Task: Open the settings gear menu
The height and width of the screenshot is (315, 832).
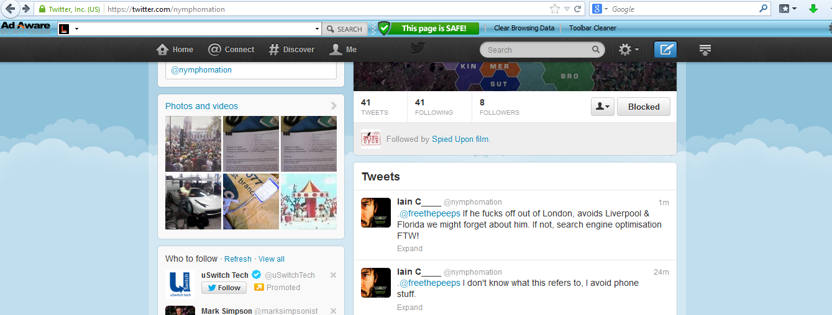Action: click(x=628, y=50)
